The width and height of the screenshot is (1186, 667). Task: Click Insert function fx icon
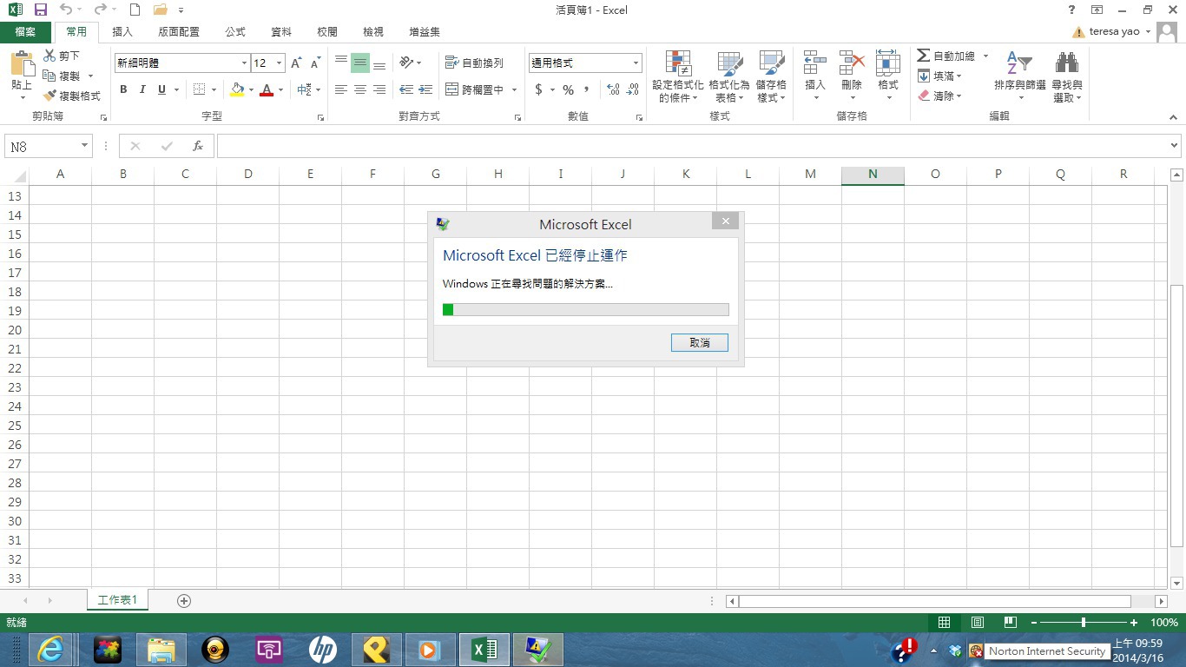click(x=198, y=147)
